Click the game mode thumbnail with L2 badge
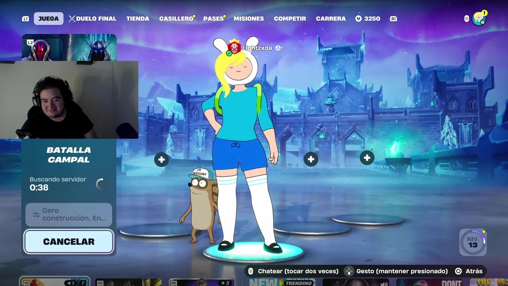Screen dimensions: 508x286 coord(69,47)
